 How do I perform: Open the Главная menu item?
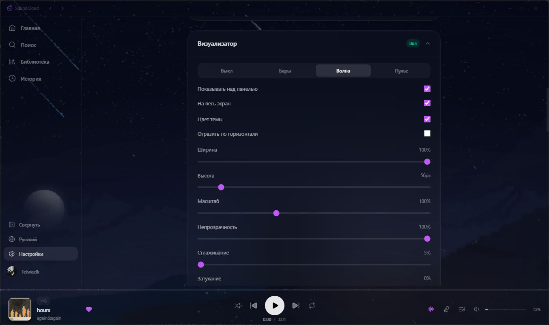[x=41, y=28]
